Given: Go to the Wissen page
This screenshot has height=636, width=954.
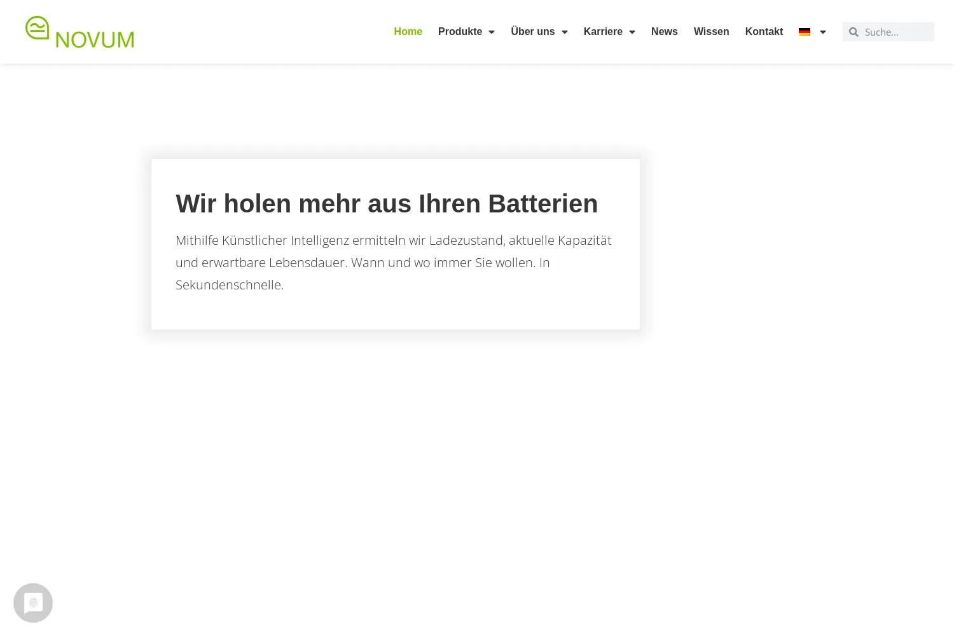Looking at the screenshot, I should coord(711,32).
